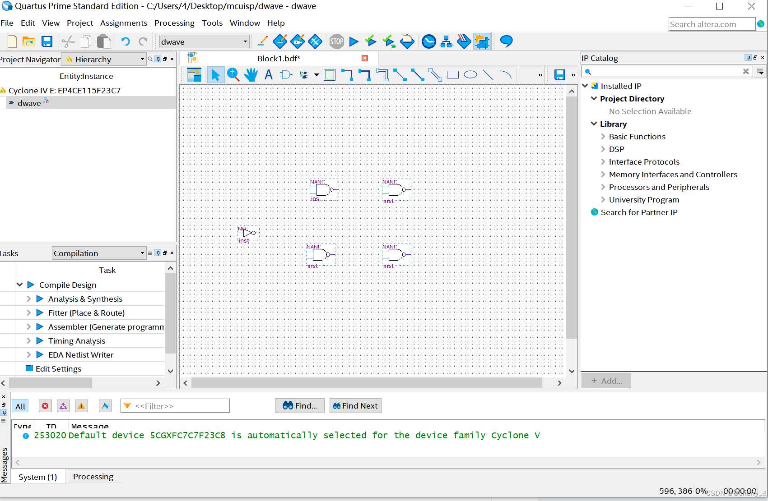The image size is (768, 501).
Task: Open the Chip Planner tool
Action: point(315,41)
